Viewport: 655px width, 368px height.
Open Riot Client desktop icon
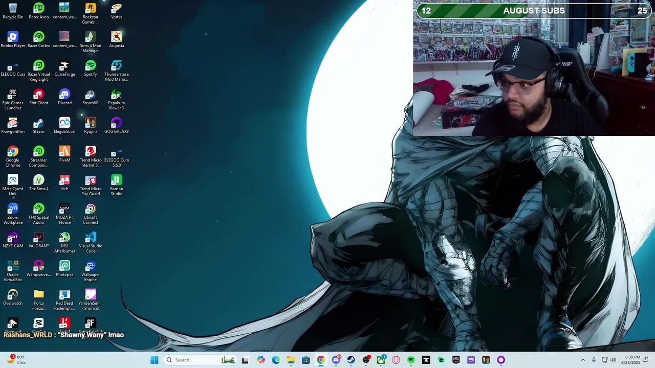[x=38, y=97]
